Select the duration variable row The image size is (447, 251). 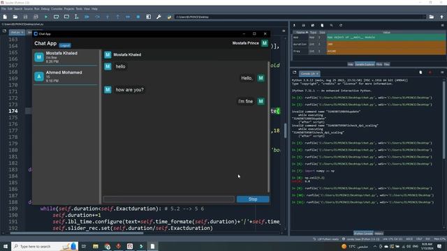point(369,44)
